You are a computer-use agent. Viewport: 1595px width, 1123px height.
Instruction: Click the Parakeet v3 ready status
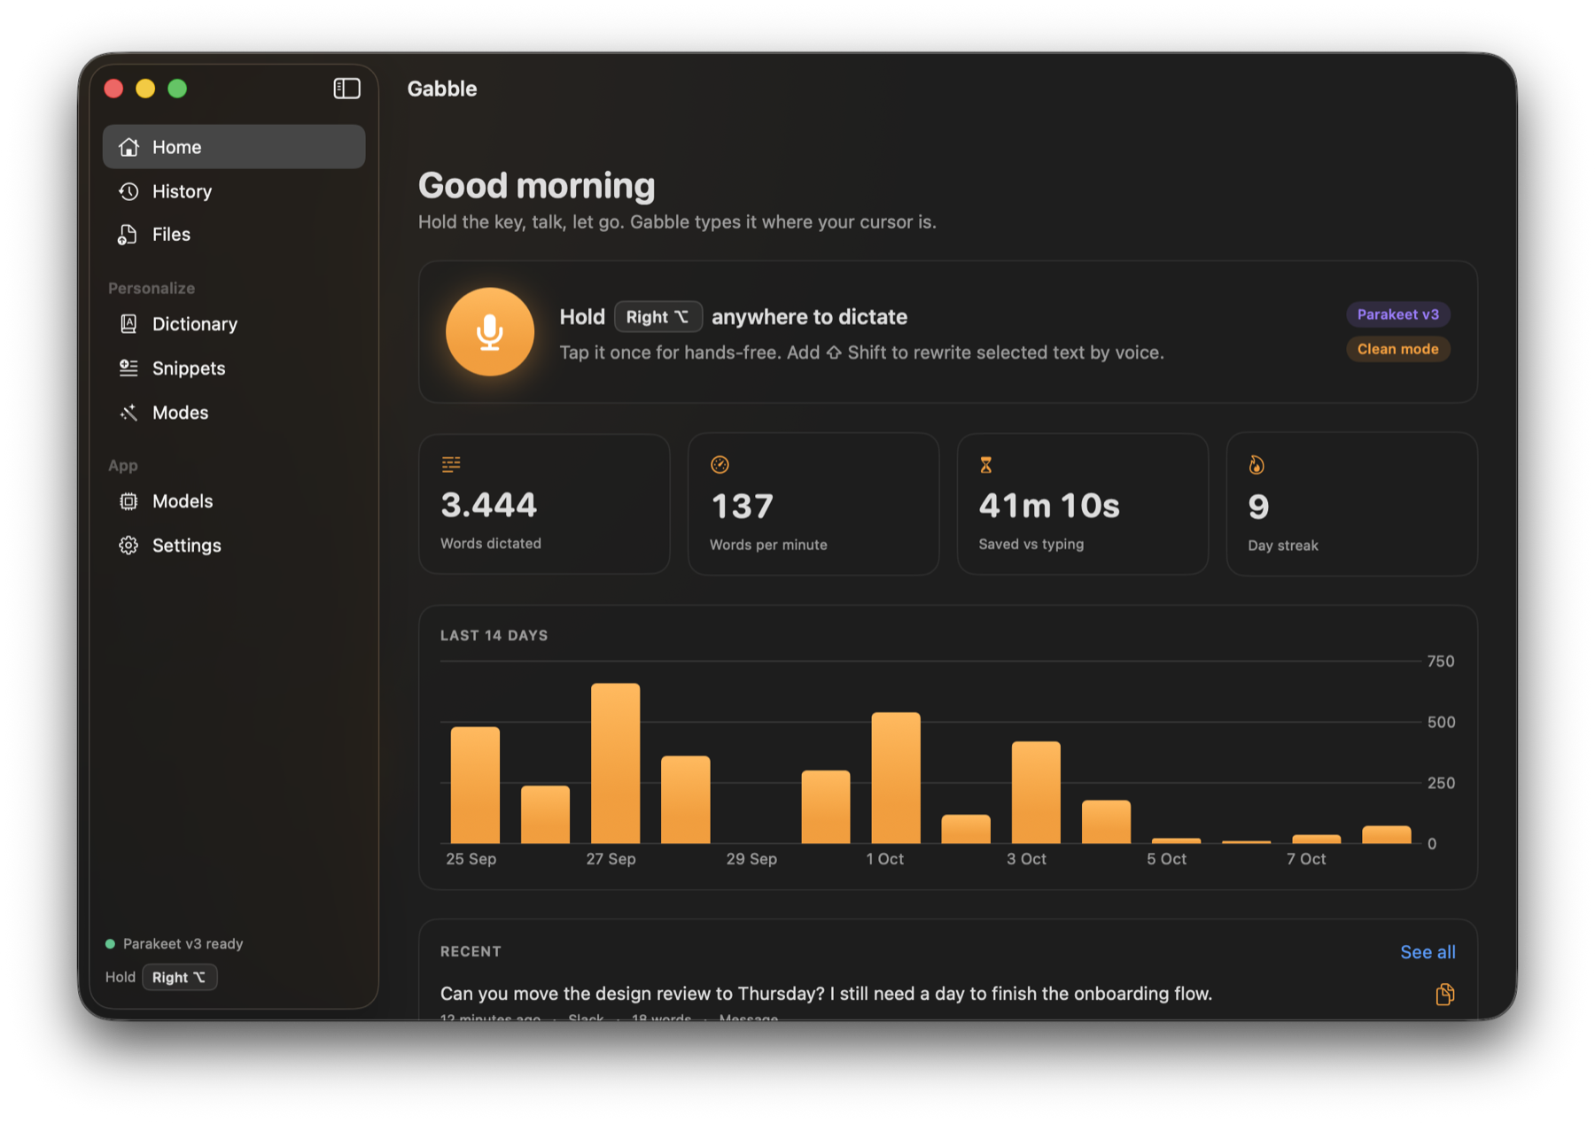click(x=183, y=944)
